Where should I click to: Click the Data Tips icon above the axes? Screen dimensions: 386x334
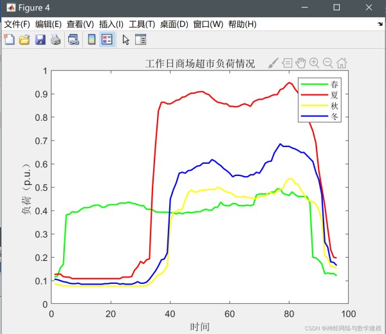click(287, 63)
